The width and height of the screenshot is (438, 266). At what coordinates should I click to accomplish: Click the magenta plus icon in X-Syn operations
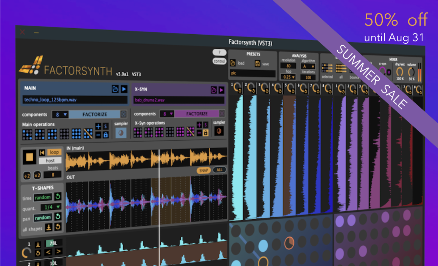click(x=199, y=125)
